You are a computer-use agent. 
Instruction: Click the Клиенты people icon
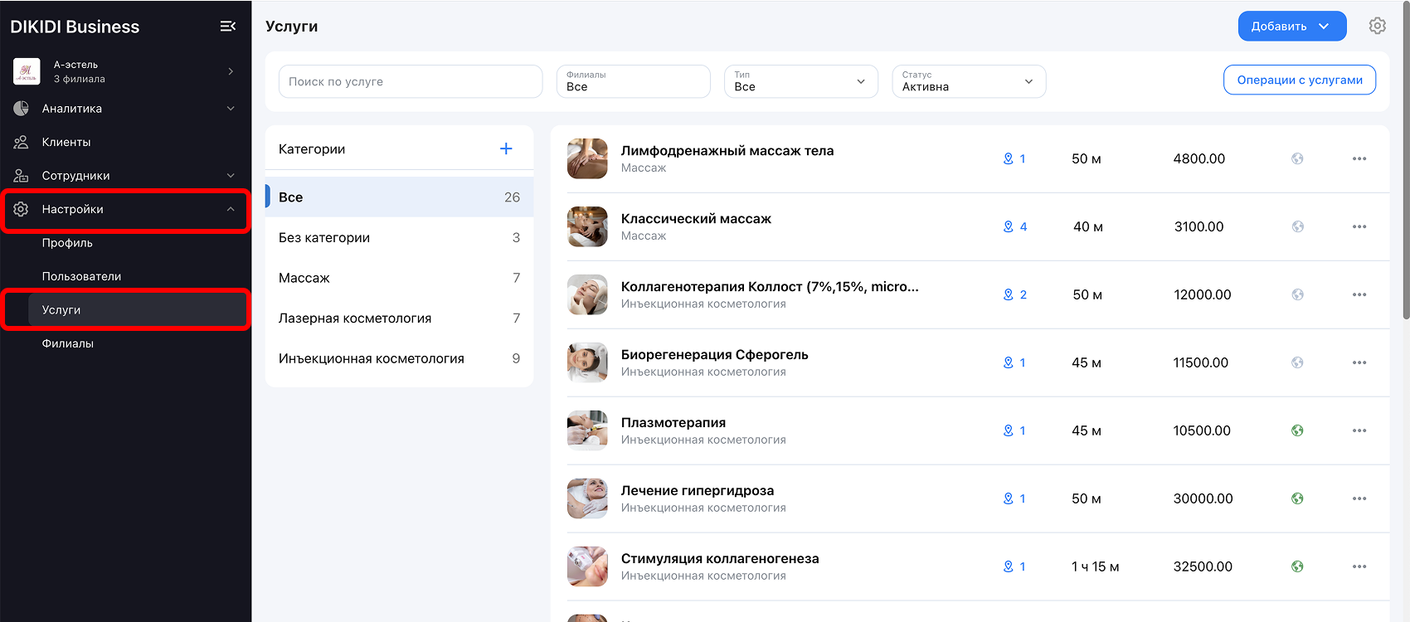coord(21,142)
